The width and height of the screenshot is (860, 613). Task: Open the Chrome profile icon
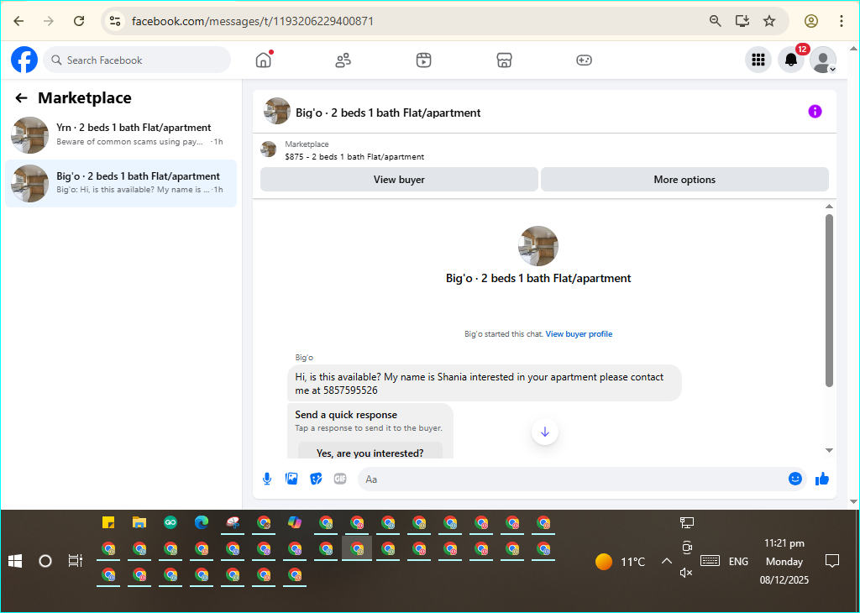[810, 21]
